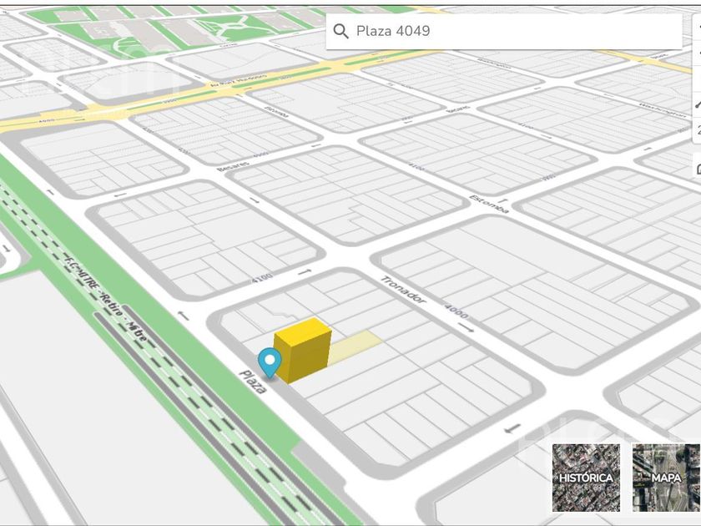Click the 4000 number near Tronador

(x=456, y=311)
